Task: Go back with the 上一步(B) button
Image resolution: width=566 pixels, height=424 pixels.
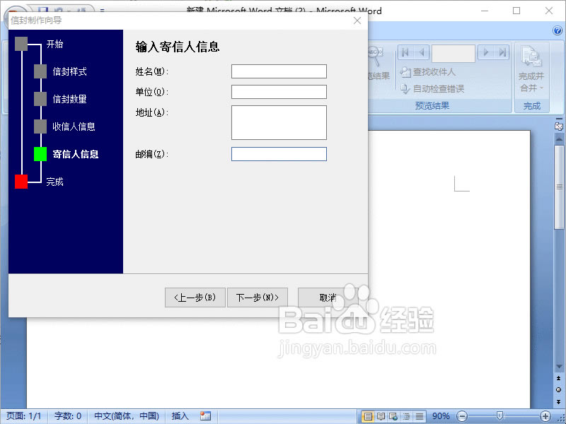Action: tap(195, 298)
